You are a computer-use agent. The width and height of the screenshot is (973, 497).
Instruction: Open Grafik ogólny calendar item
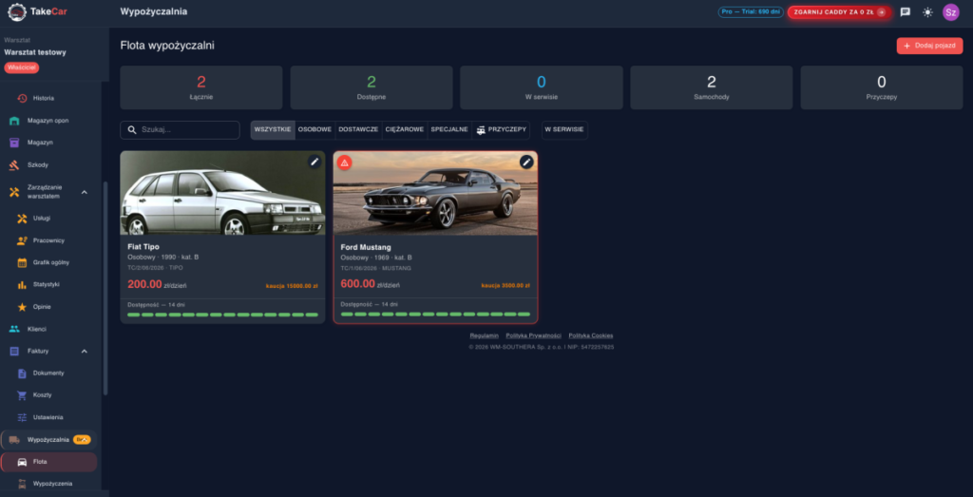pyautogui.click(x=49, y=262)
